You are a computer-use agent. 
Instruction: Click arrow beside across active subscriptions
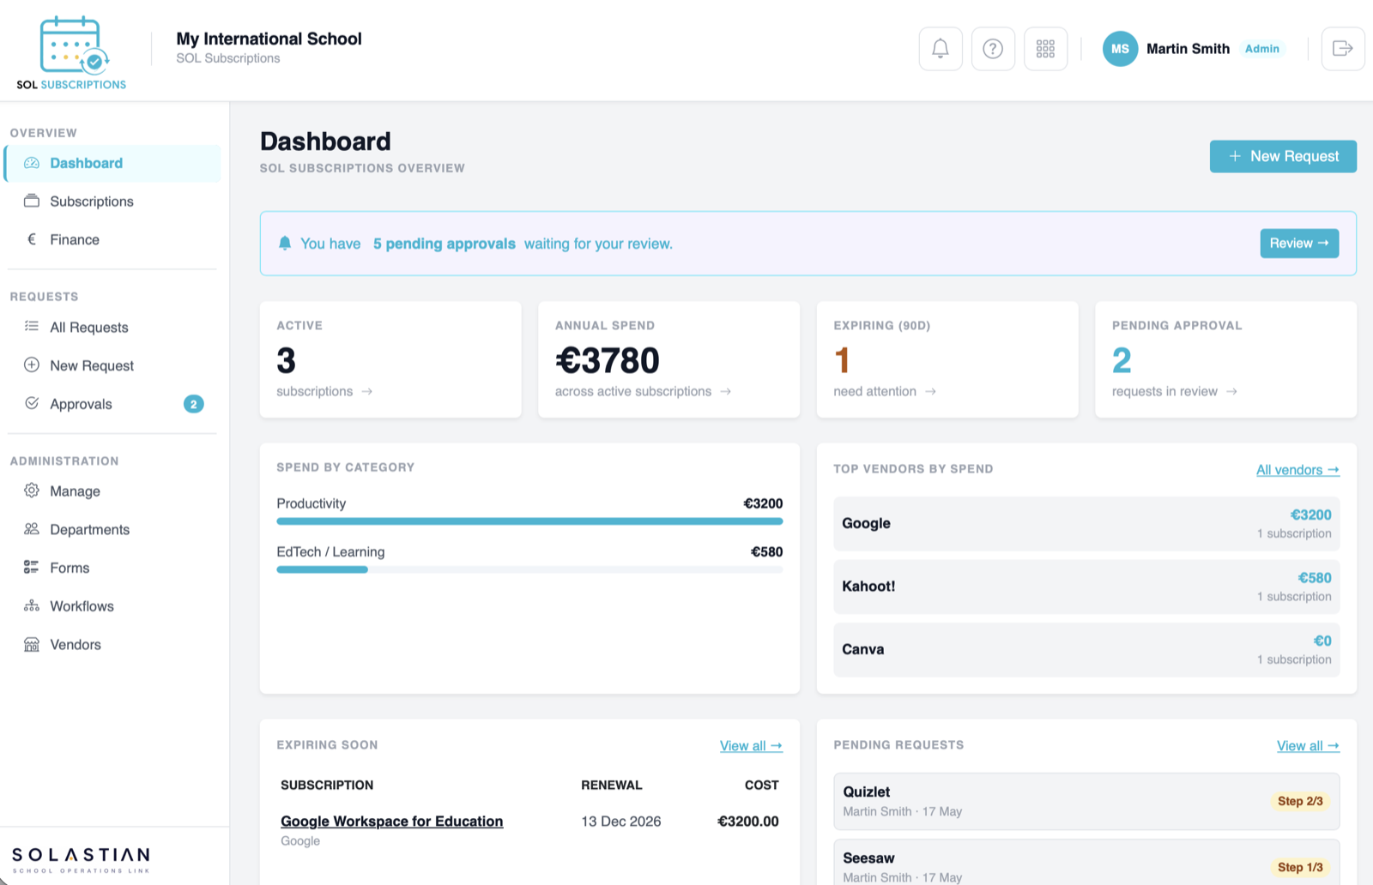pos(726,392)
